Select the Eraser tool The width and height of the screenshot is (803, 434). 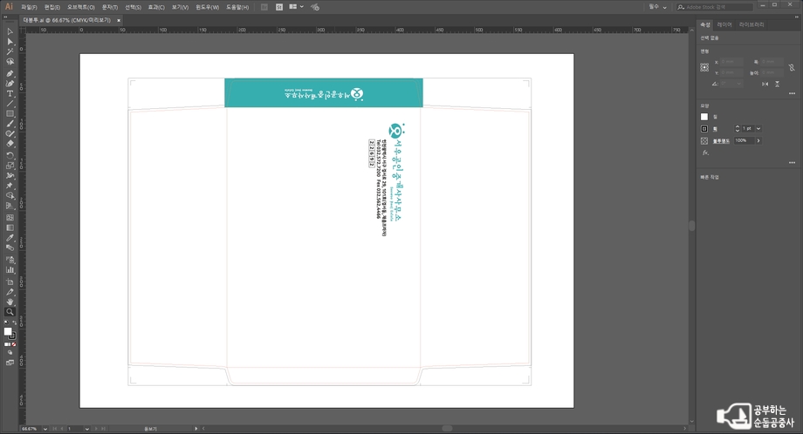10,144
